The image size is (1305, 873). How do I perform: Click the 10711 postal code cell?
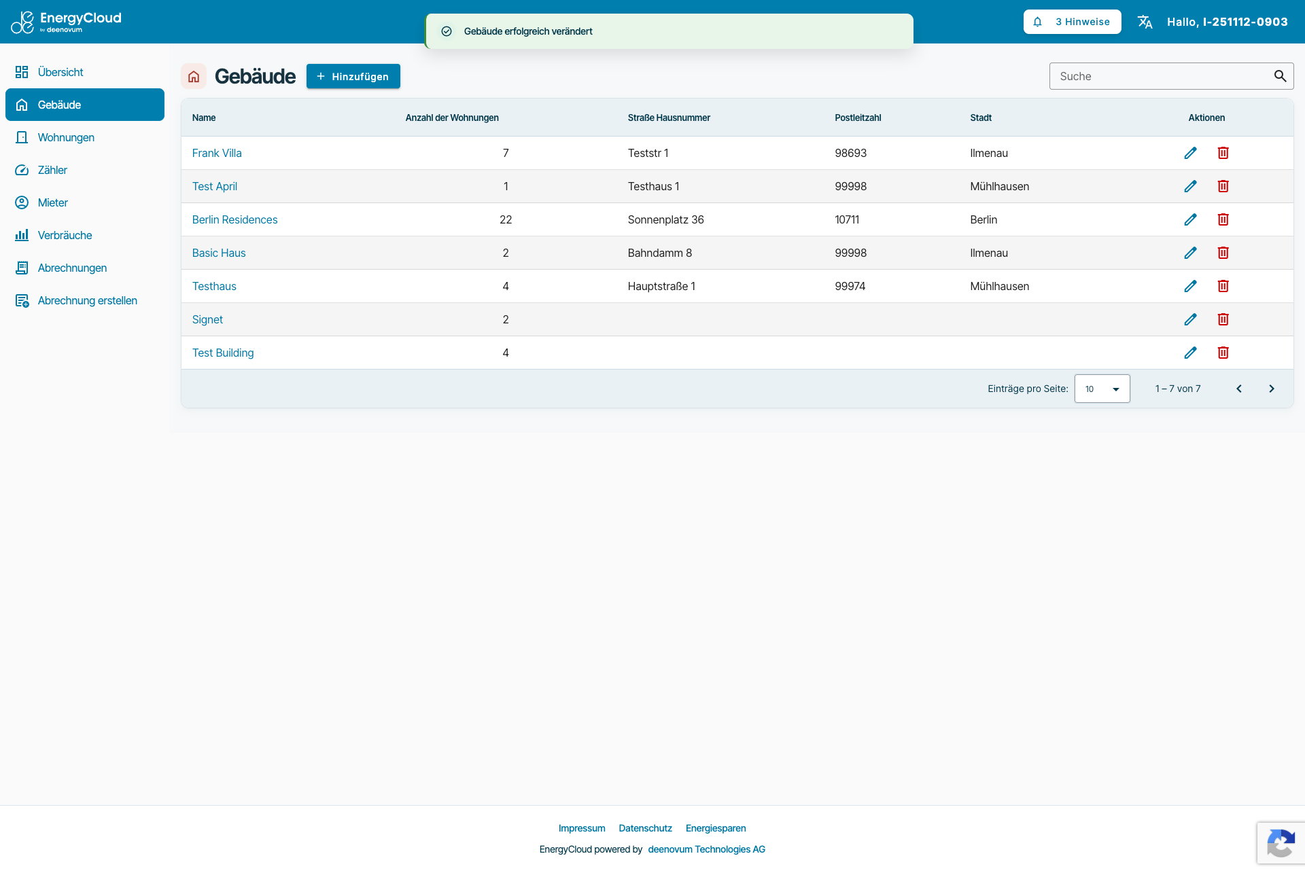847,219
